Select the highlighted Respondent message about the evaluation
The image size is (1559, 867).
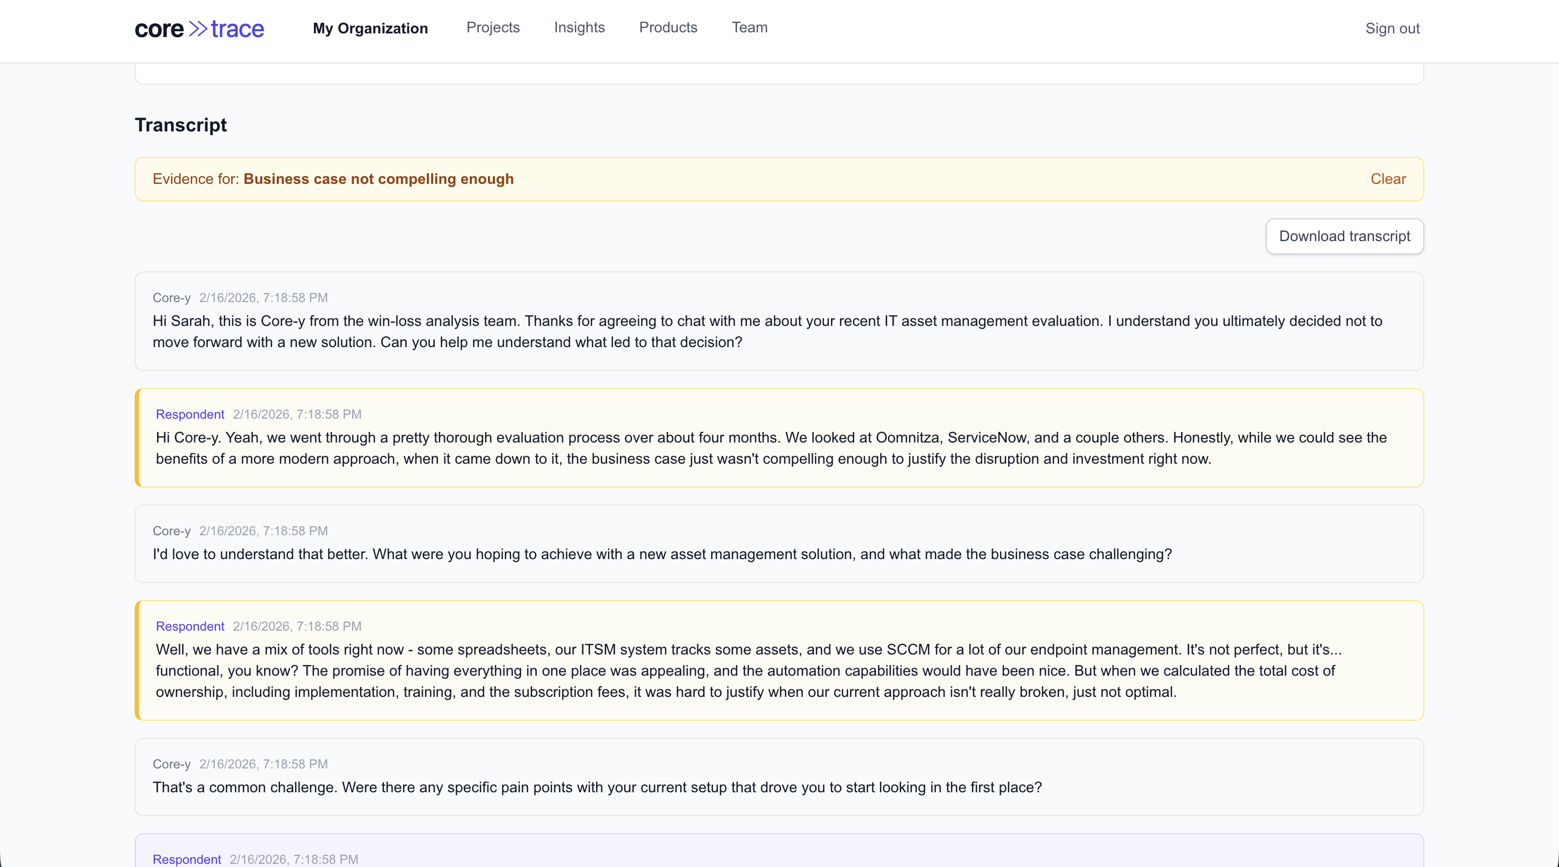[779, 437]
